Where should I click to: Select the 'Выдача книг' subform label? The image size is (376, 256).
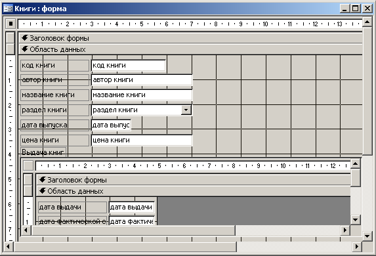point(43,152)
